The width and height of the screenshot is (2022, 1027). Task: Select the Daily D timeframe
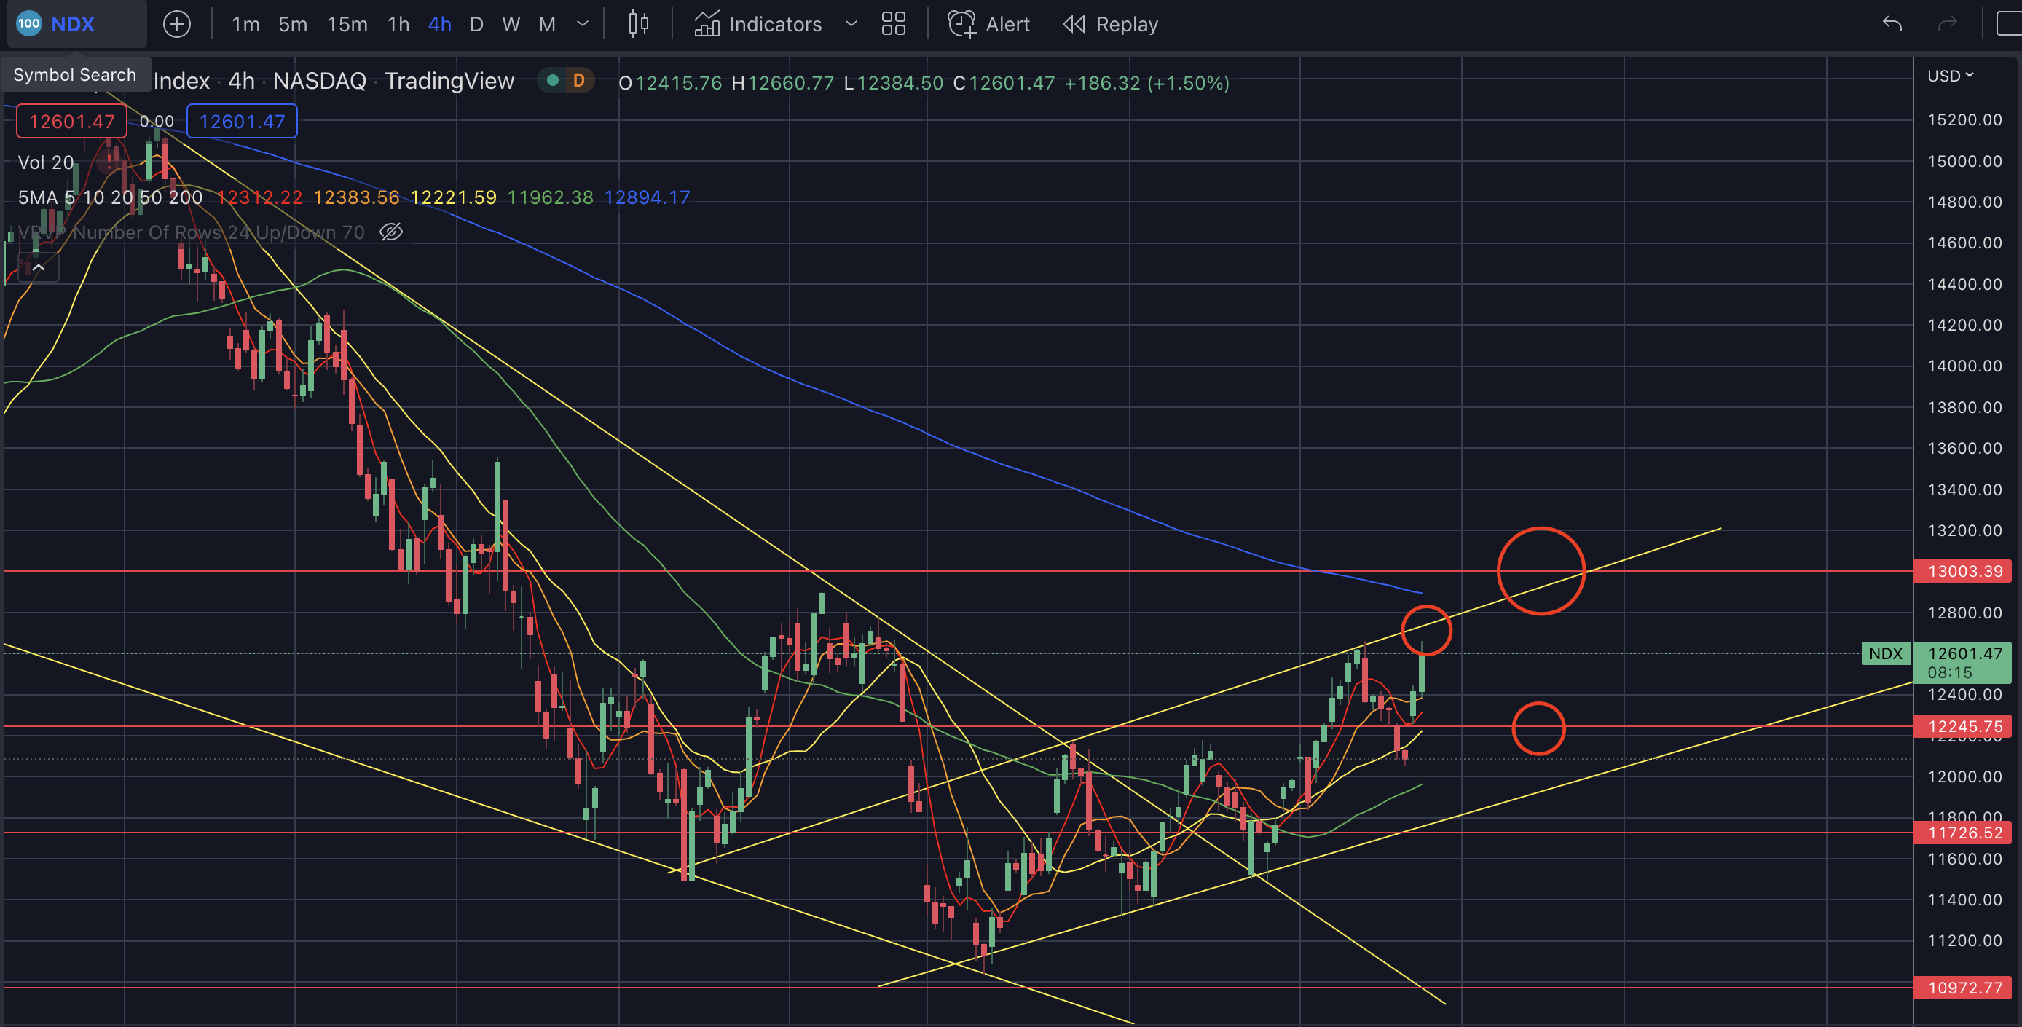pos(476,24)
